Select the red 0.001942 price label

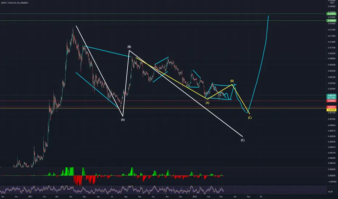[331, 101]
